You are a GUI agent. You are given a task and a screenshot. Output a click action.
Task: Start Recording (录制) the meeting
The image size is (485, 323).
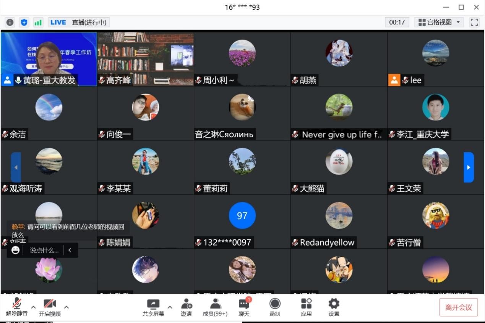click(x=275, y=307)
